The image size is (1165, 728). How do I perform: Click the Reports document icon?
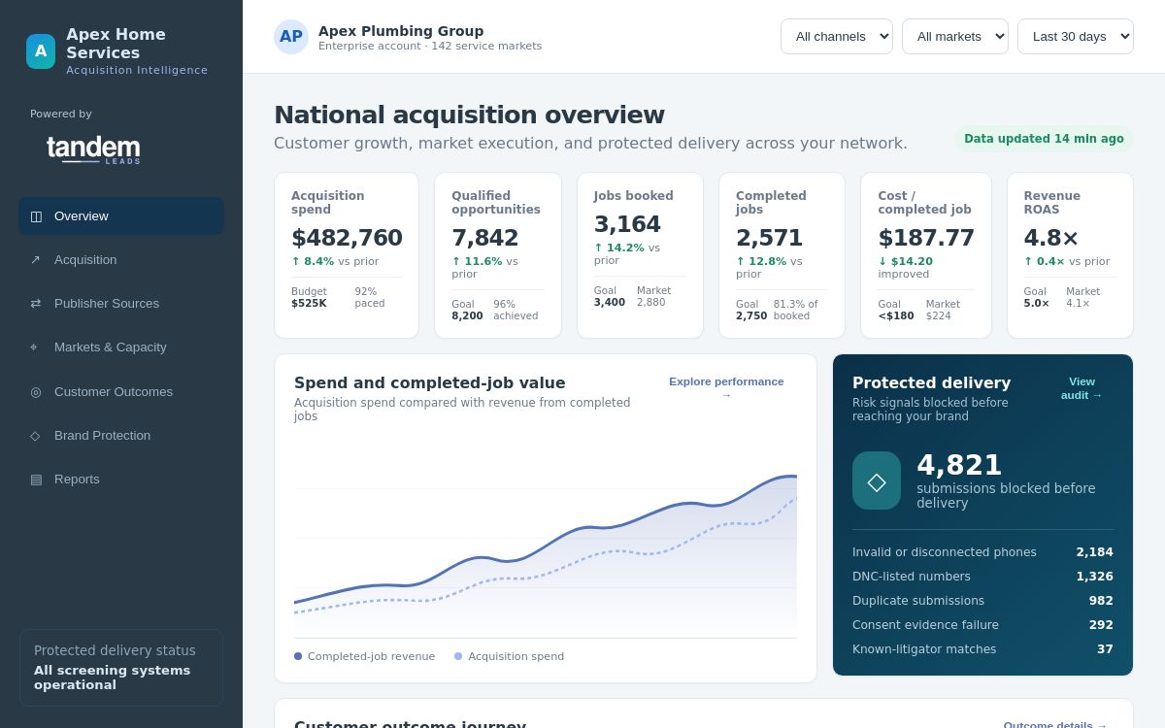click(36, 479)
